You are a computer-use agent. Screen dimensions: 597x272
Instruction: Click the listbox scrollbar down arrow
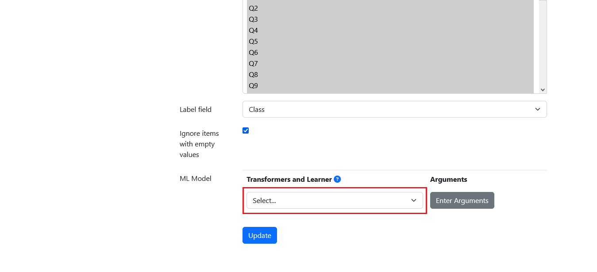point(543,89)
